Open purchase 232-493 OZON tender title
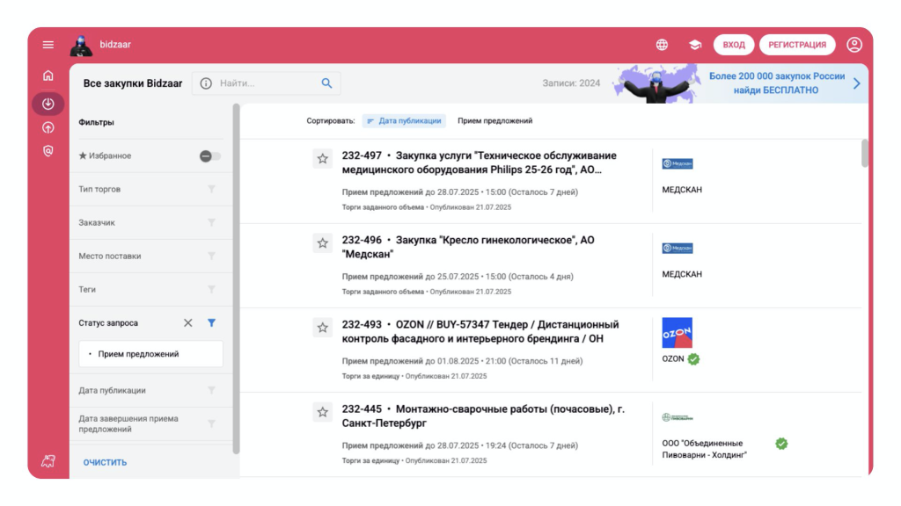The width and height of the screenshot is (901, 506). [x=480, y=331]
